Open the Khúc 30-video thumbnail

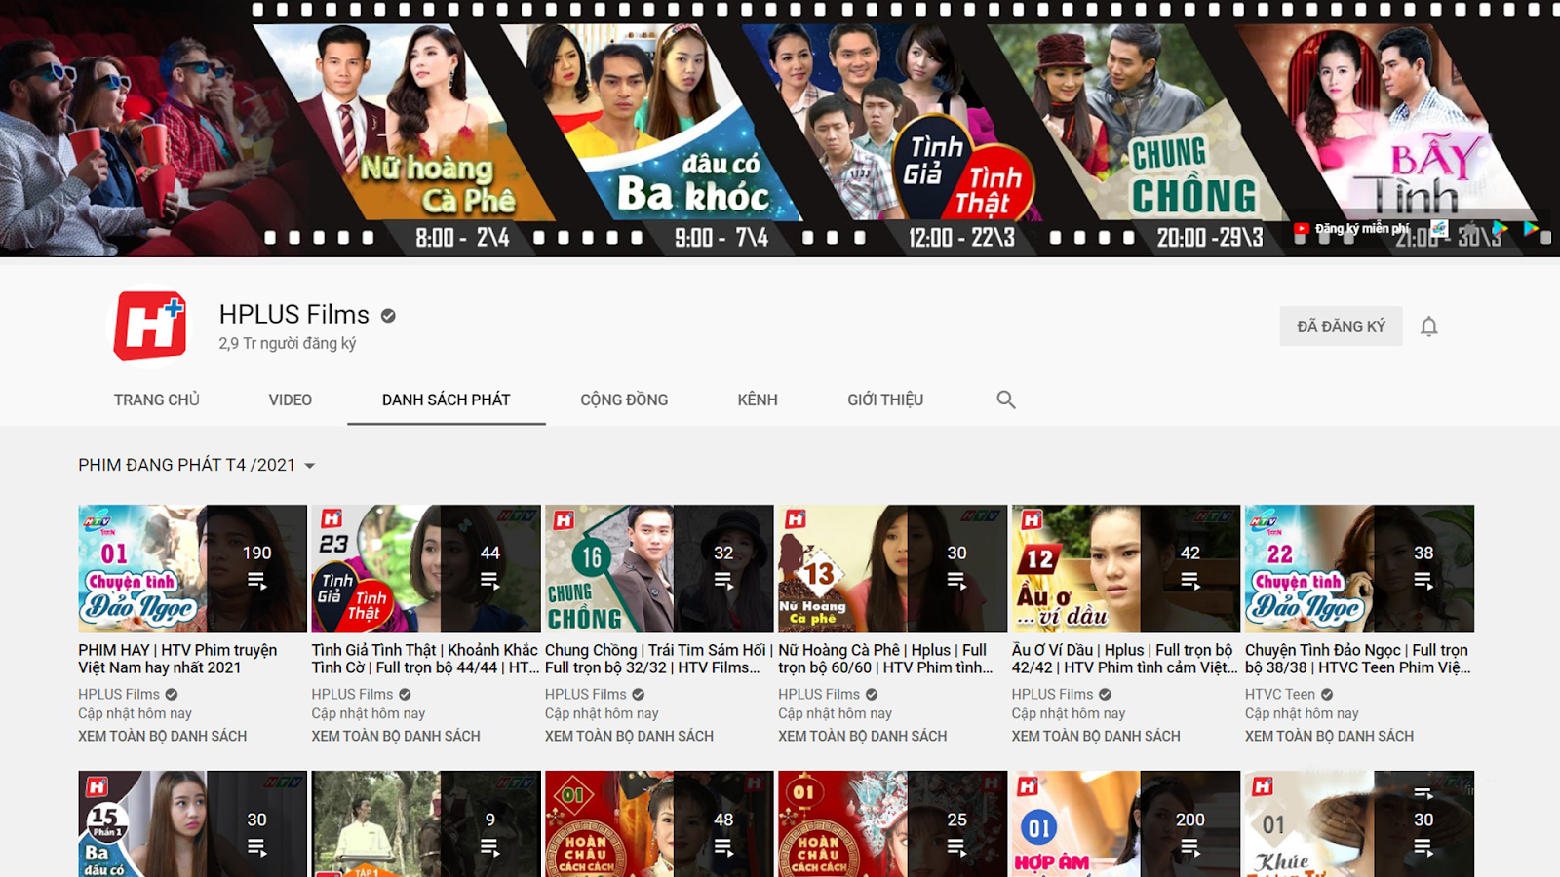click(1359, 824)
